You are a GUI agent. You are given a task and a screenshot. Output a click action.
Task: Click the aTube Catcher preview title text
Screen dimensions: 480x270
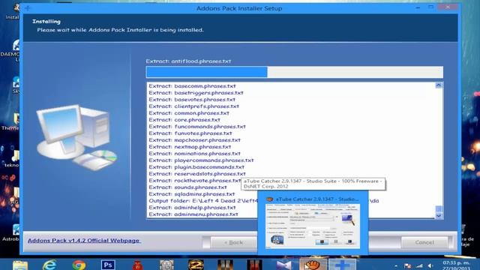316,199
